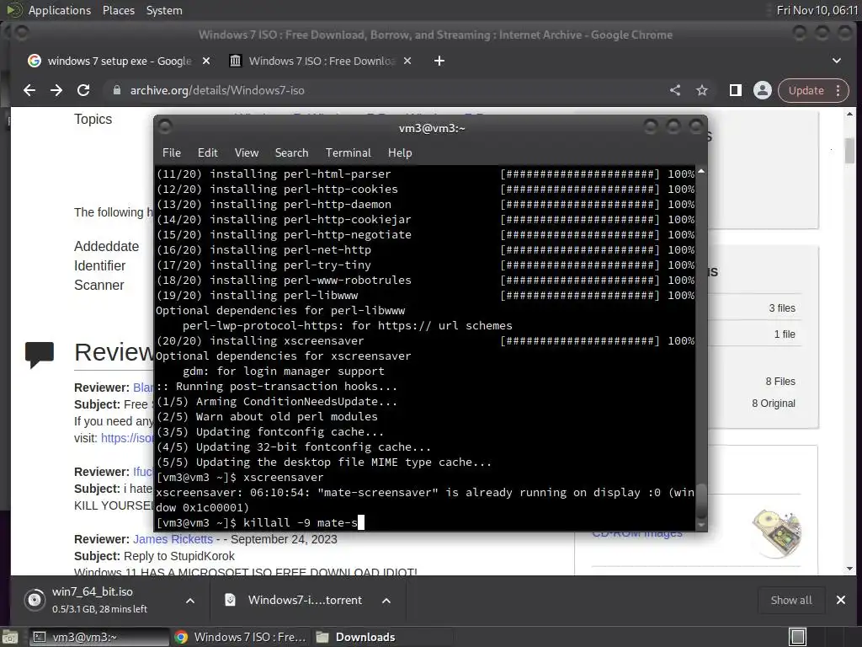Click the reviews speech bubble icon
This screenshot has height=647, width=862.
(40, 354)
